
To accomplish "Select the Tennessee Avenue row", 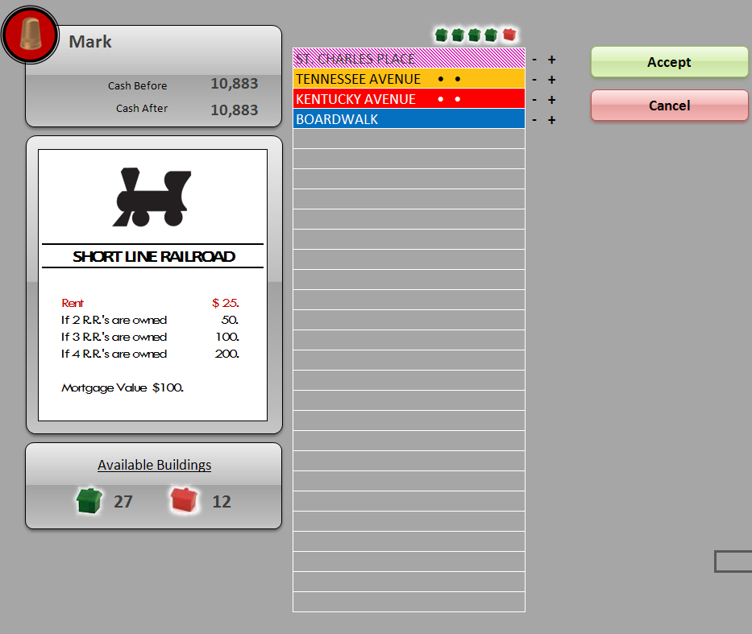I will [409, 79].
